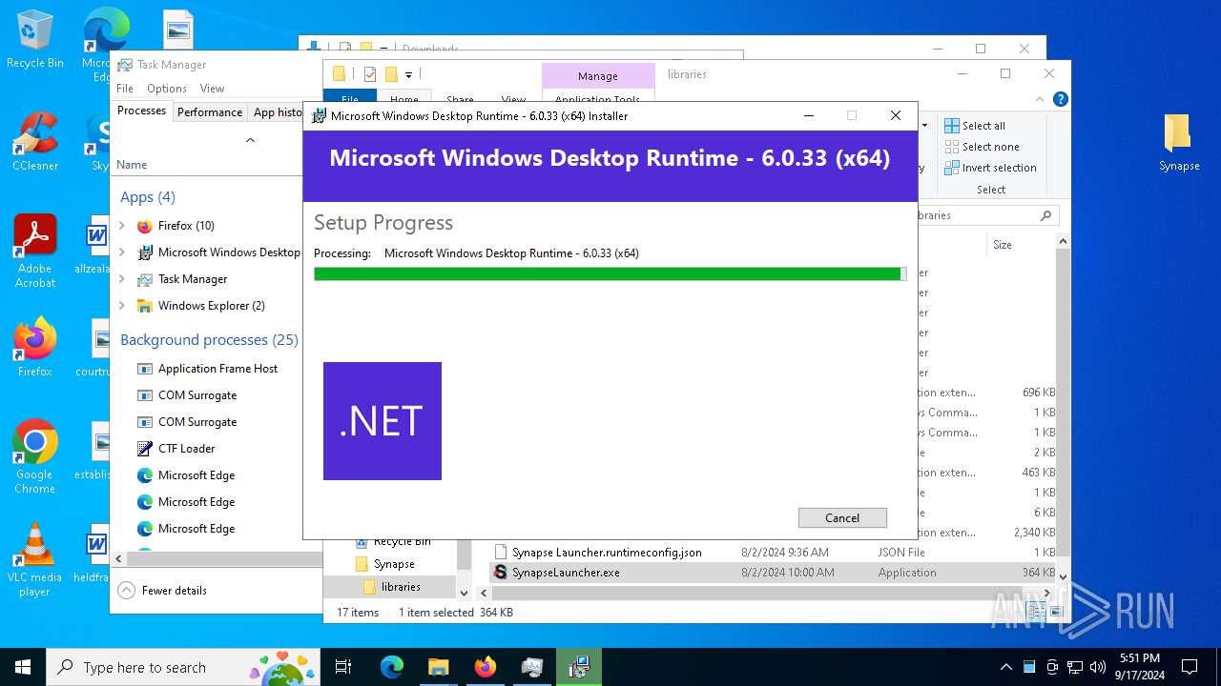Switch to the App history tab
Screen dimensions: 1221x686
click(277, 111)
